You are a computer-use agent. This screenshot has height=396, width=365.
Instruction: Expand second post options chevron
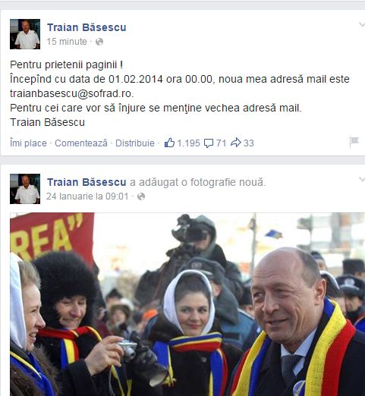click(362, 179)
